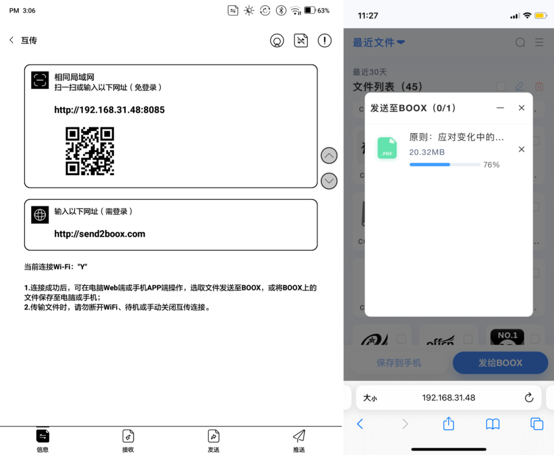Tap the Safari address field 192.168.31.48
The image size is (554, 455).
[449, 398]
